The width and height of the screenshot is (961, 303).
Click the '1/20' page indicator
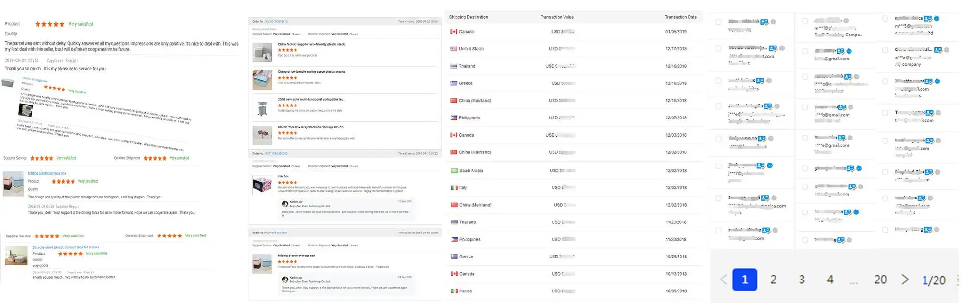pos(934,280)
